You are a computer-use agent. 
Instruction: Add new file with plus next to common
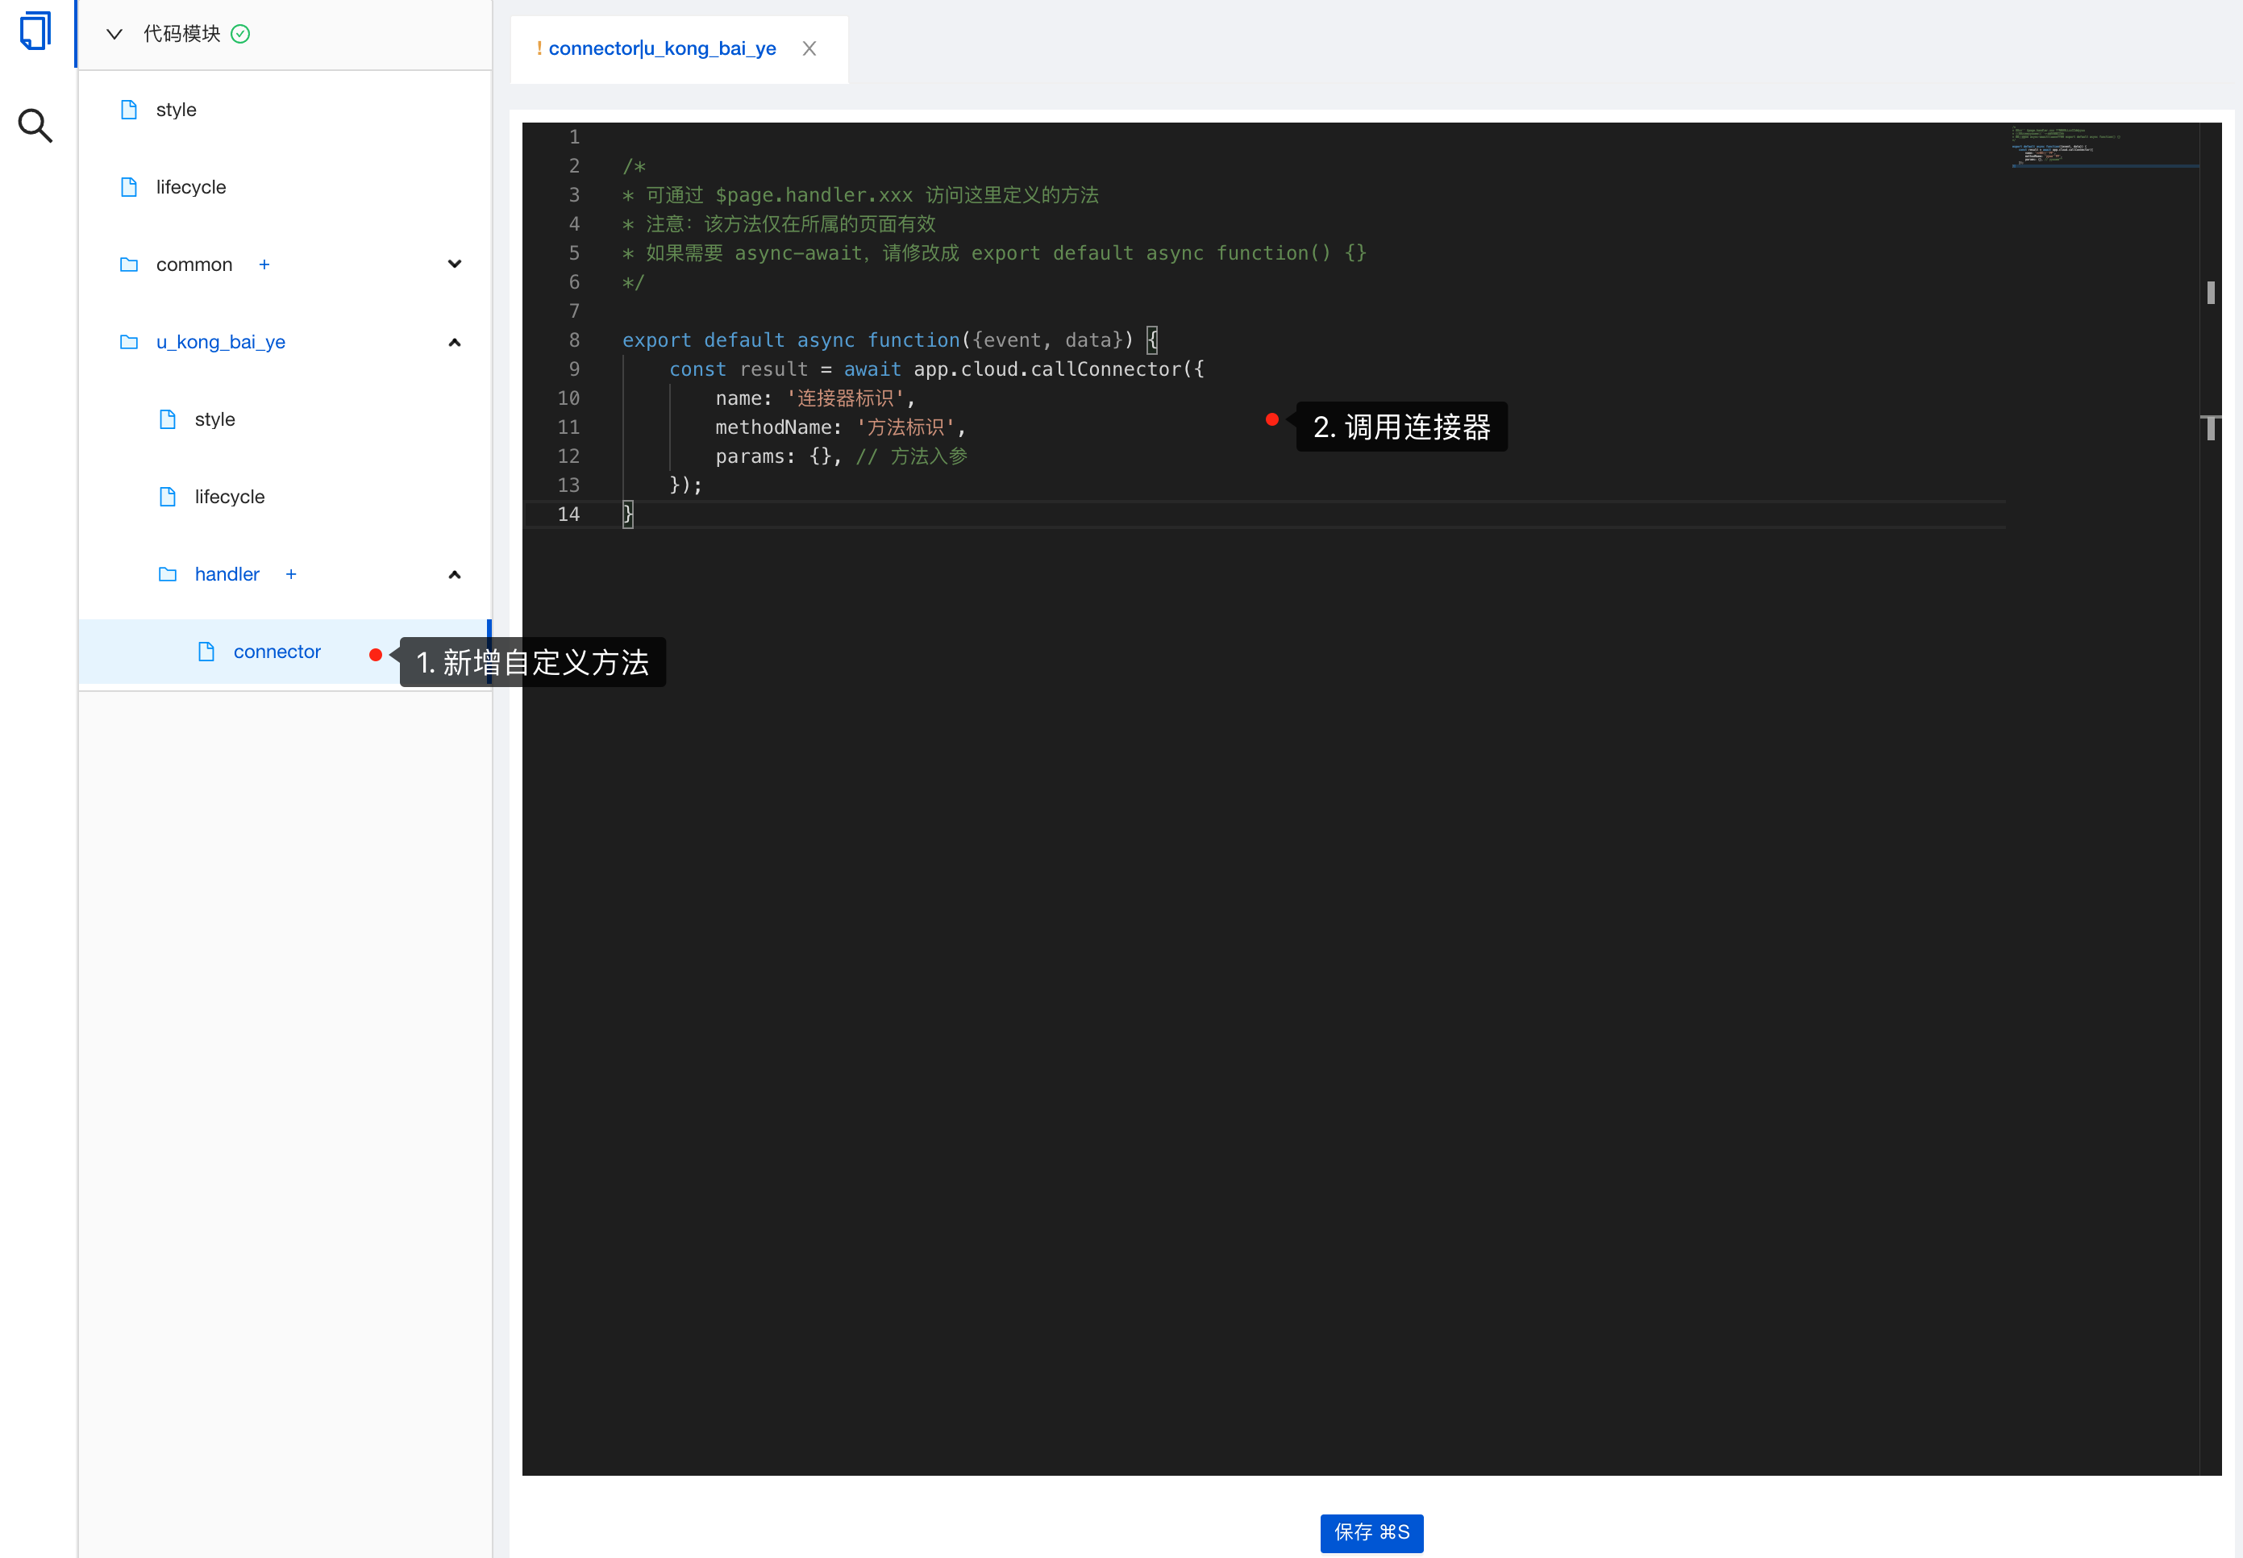(264, 265)
